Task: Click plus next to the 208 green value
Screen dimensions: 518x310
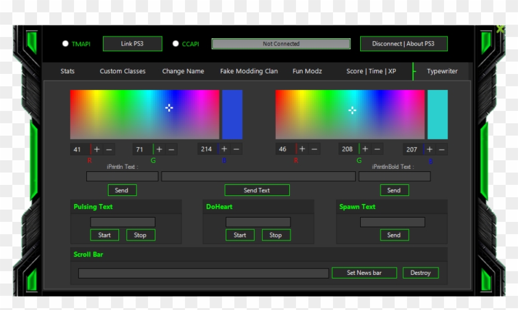Action: pos(365,149)
